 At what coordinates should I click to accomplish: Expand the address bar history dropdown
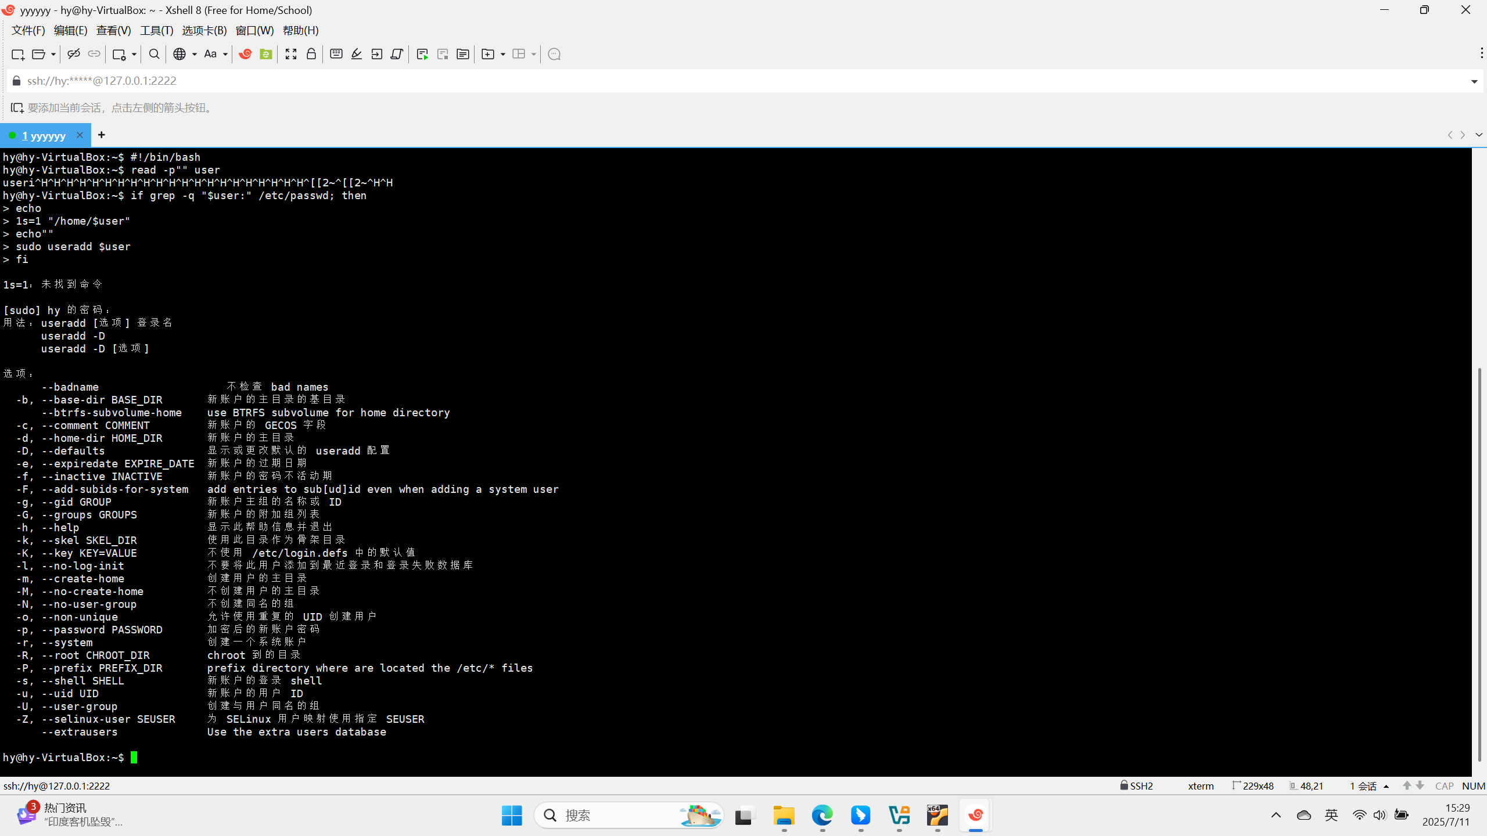(x=1474, y=81)
